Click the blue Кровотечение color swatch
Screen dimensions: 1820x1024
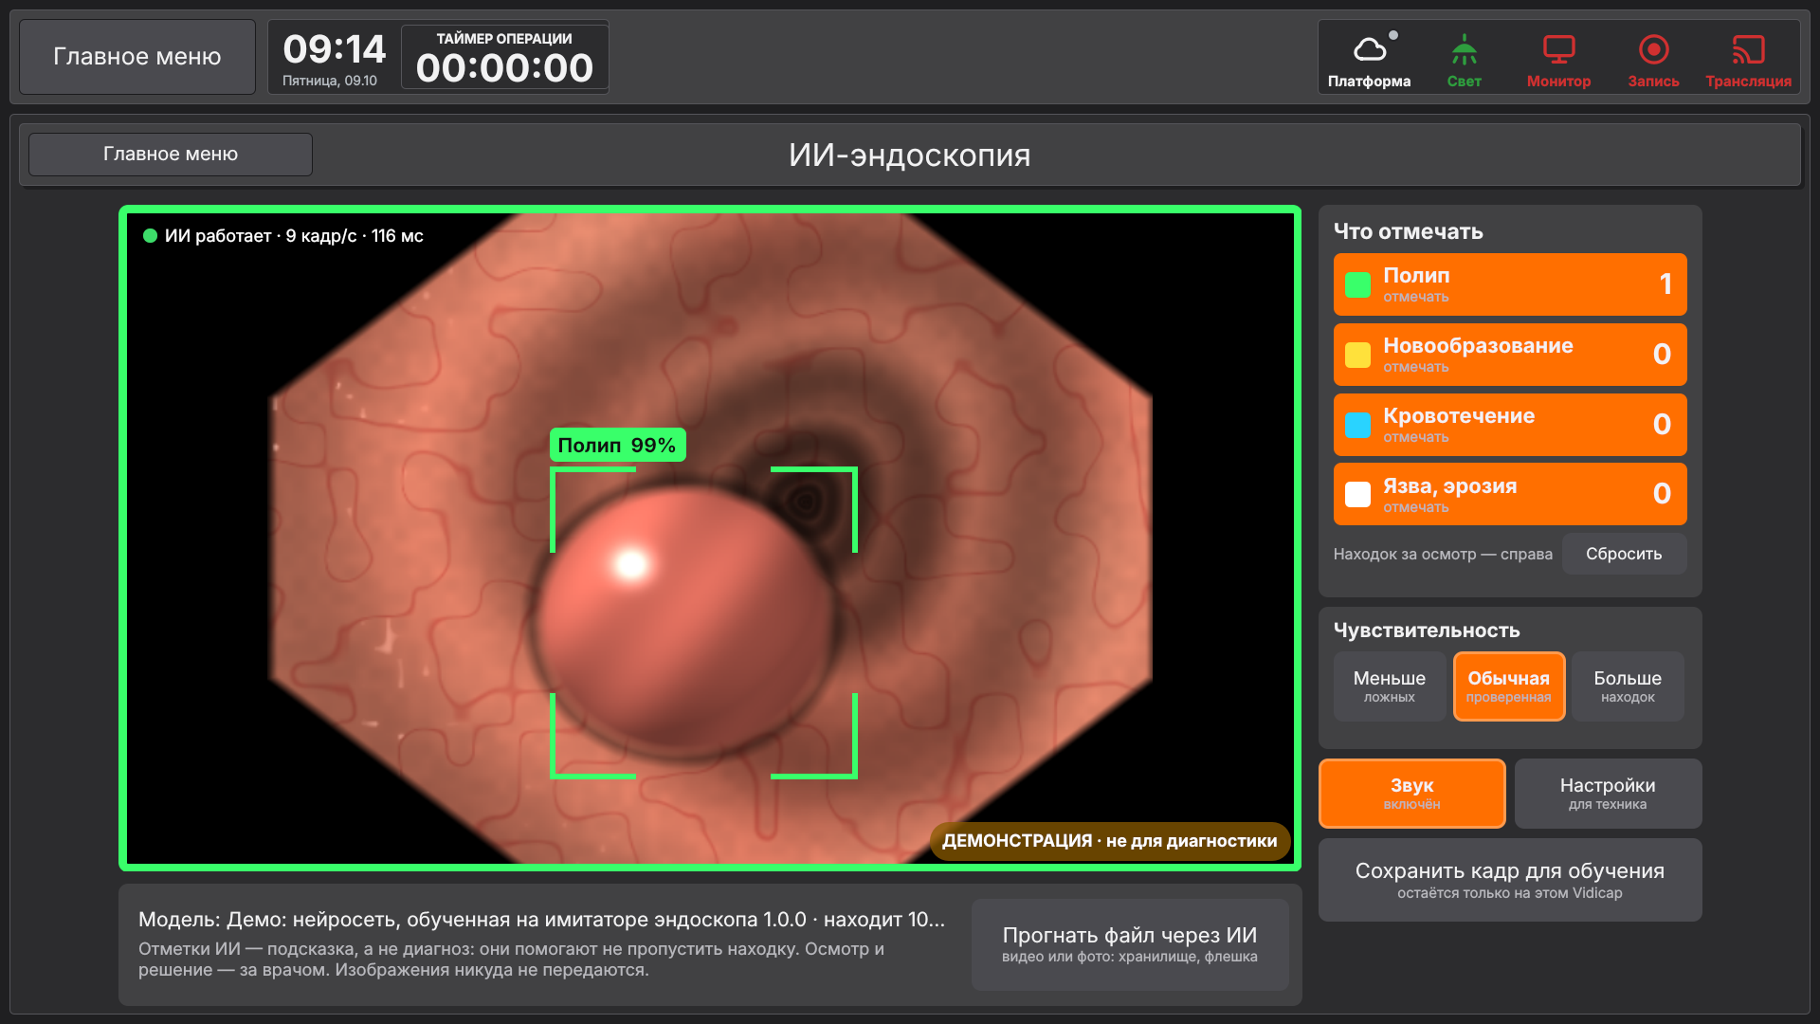(x=1357, y=425)
